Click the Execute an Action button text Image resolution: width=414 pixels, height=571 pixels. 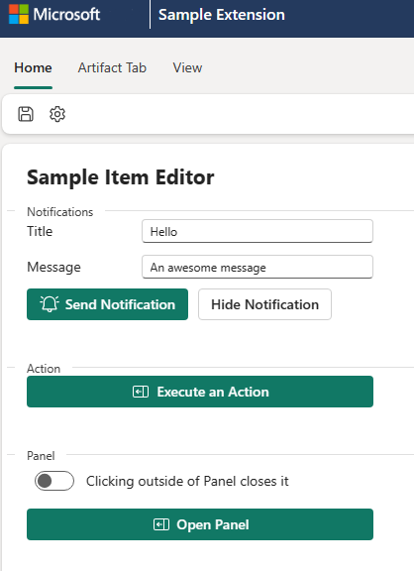coord(213,392)
